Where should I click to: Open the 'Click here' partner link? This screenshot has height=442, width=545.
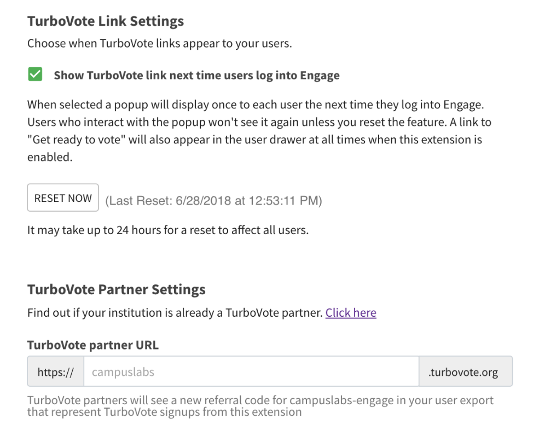click(x=351, y=313)
